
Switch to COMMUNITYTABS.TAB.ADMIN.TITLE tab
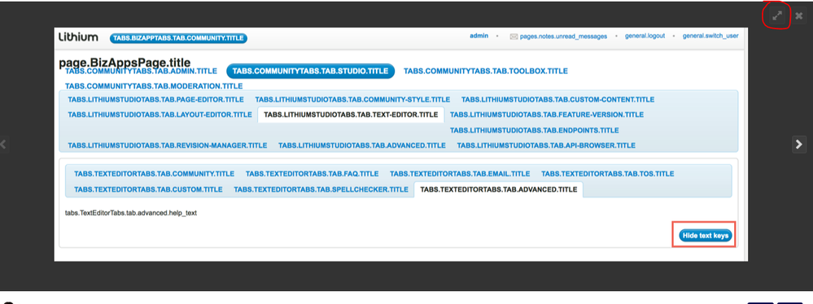click(x=141, y=72)
